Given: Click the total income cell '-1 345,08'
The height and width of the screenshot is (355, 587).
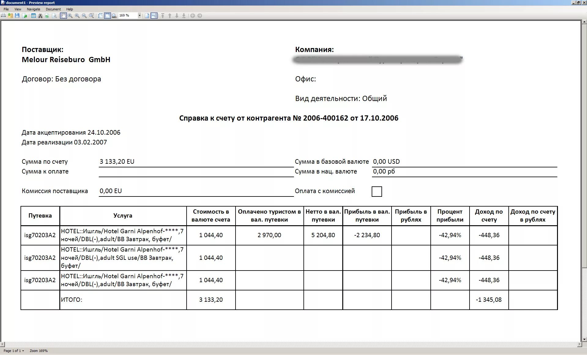Looking at the screenshot, I should click(489, 300).
